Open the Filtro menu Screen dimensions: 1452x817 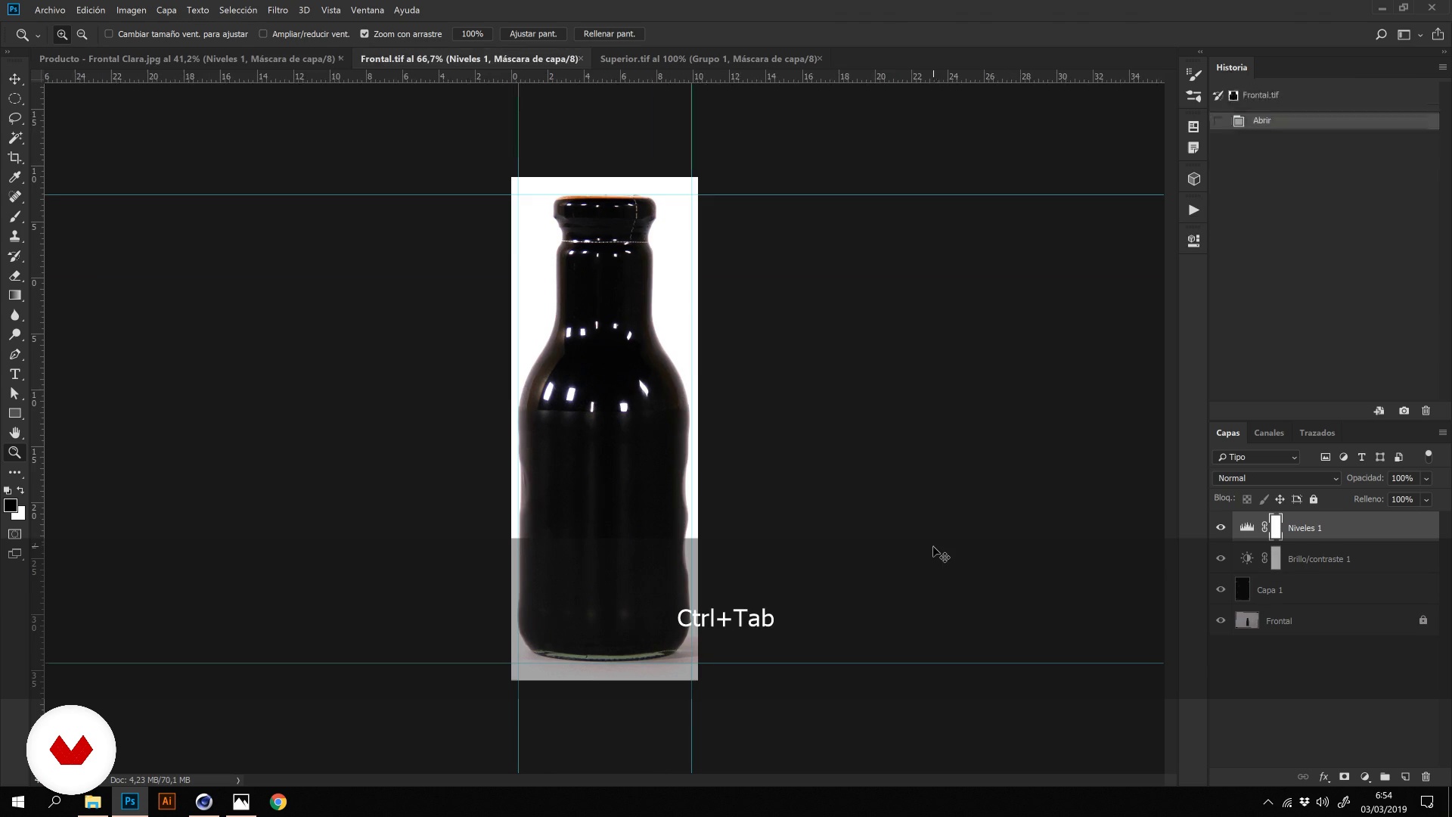pyautogui.click(x=277, y=10)
